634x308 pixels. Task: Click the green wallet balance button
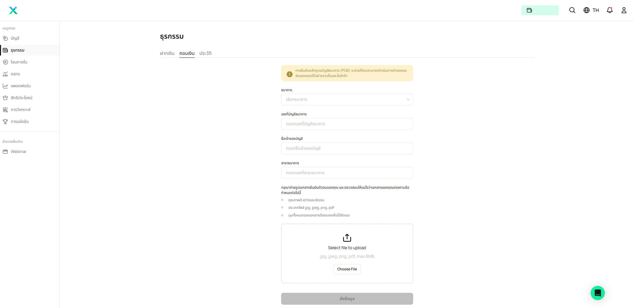540,10
